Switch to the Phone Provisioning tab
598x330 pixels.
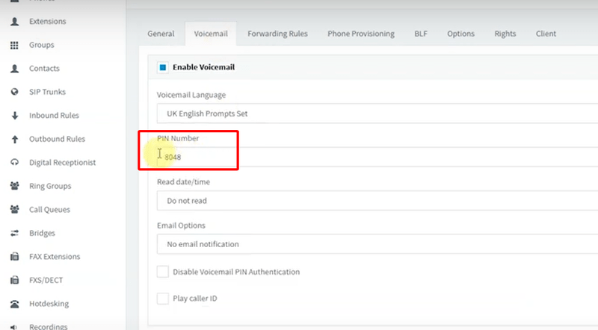[x=360, y=34]
